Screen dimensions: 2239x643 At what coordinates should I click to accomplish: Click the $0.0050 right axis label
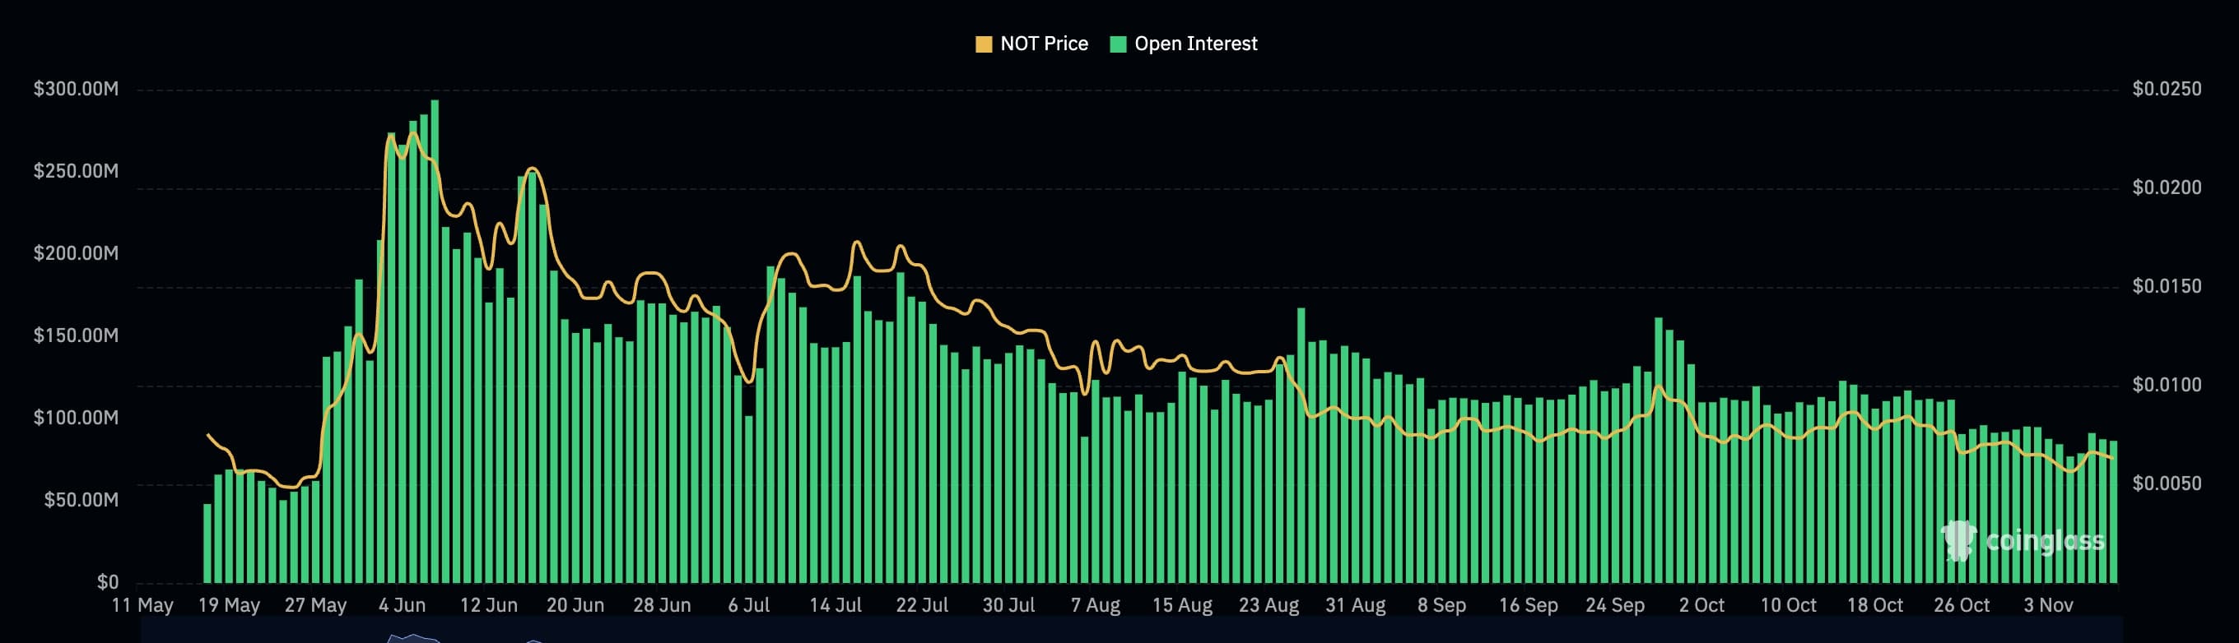click(x=2167, y=483)
